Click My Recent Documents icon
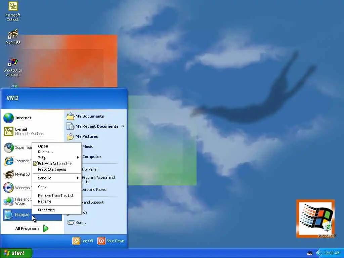The image size is (344, 258). tap(71, 126)
